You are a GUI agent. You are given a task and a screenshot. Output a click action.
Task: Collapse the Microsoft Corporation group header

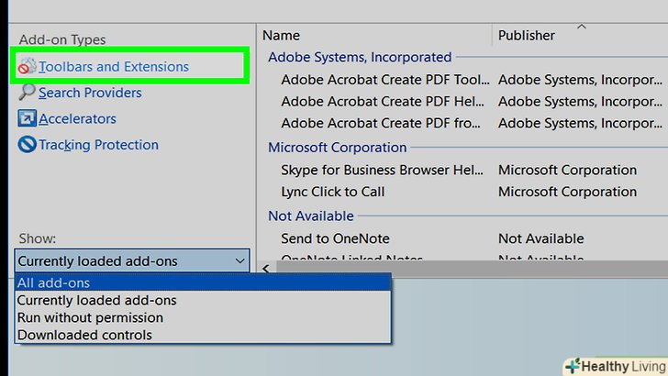pos(337,148)
